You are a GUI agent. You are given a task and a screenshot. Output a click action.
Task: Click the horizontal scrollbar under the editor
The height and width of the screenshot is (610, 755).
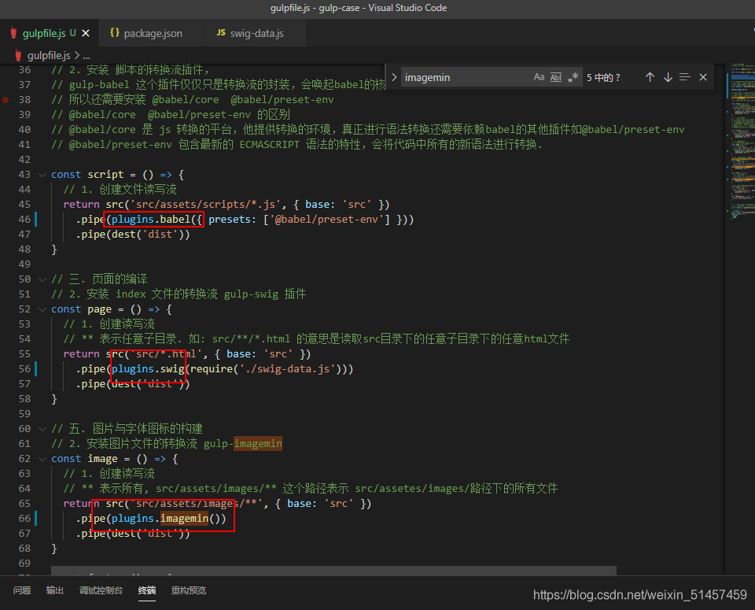pyautogui.click(x=333, y=571)
